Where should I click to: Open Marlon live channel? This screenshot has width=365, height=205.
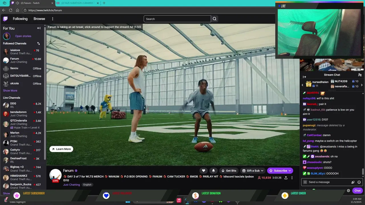pos(22,134)
